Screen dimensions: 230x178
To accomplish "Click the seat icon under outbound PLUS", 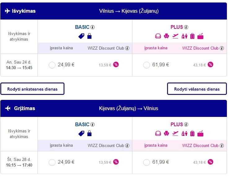I will click(x=166, y=36).
